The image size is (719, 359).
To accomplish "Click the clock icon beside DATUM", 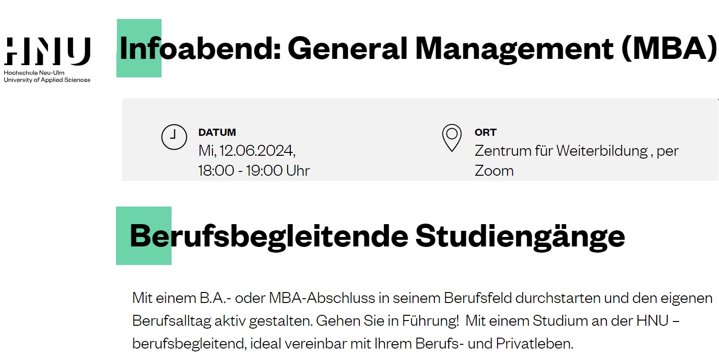I will 174,137.
